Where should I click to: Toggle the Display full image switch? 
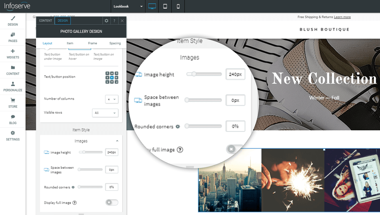click(x=112, y=202)
